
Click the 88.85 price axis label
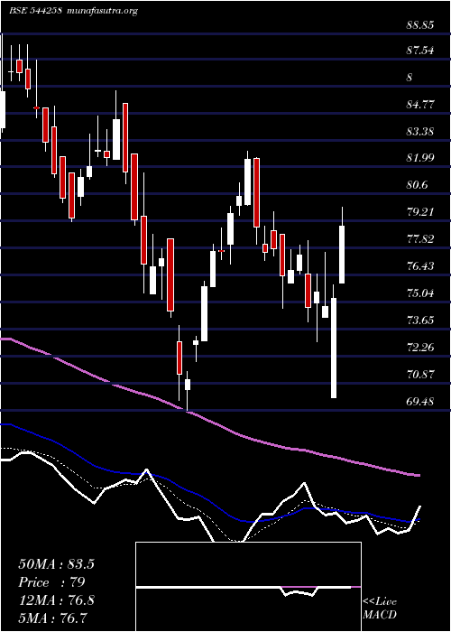point(420,24)
